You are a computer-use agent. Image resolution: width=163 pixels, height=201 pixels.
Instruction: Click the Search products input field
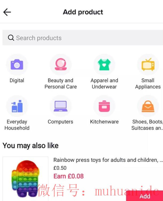tap(85, 38)
